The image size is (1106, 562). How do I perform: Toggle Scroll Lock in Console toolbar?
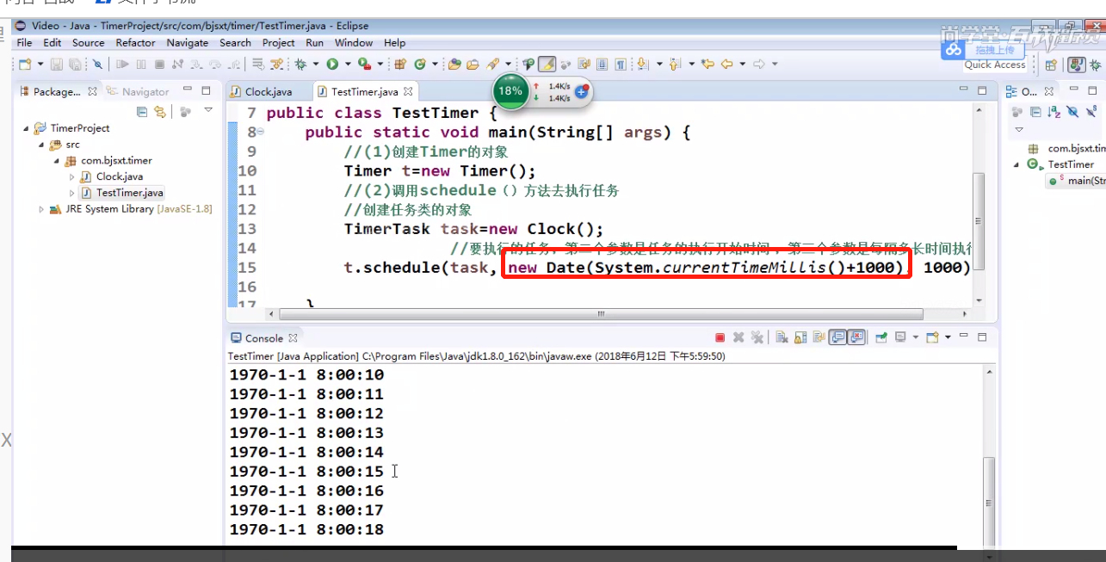tap(800, 337)
